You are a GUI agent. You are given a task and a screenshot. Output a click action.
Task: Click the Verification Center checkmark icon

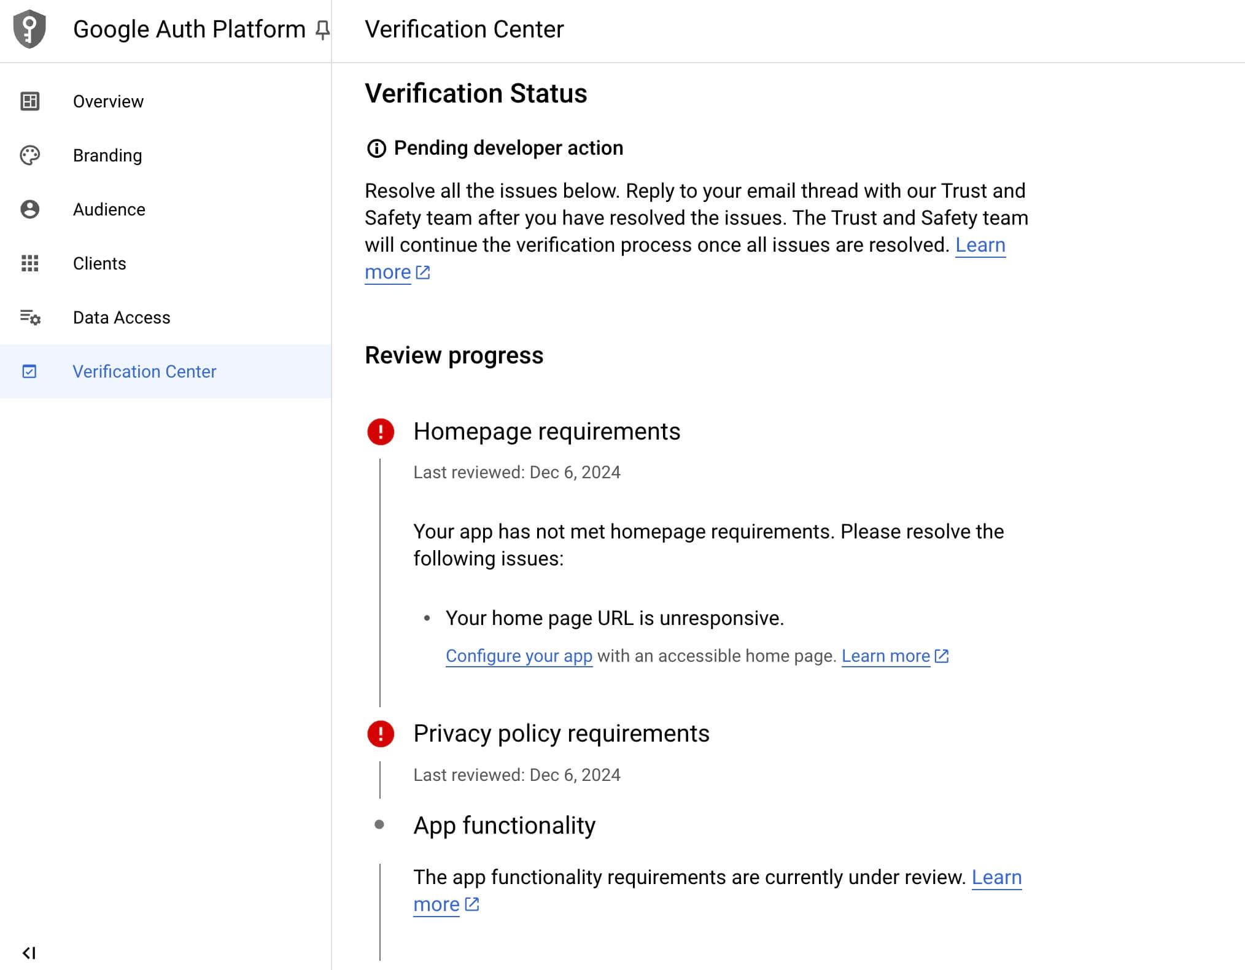coord(31,371)
